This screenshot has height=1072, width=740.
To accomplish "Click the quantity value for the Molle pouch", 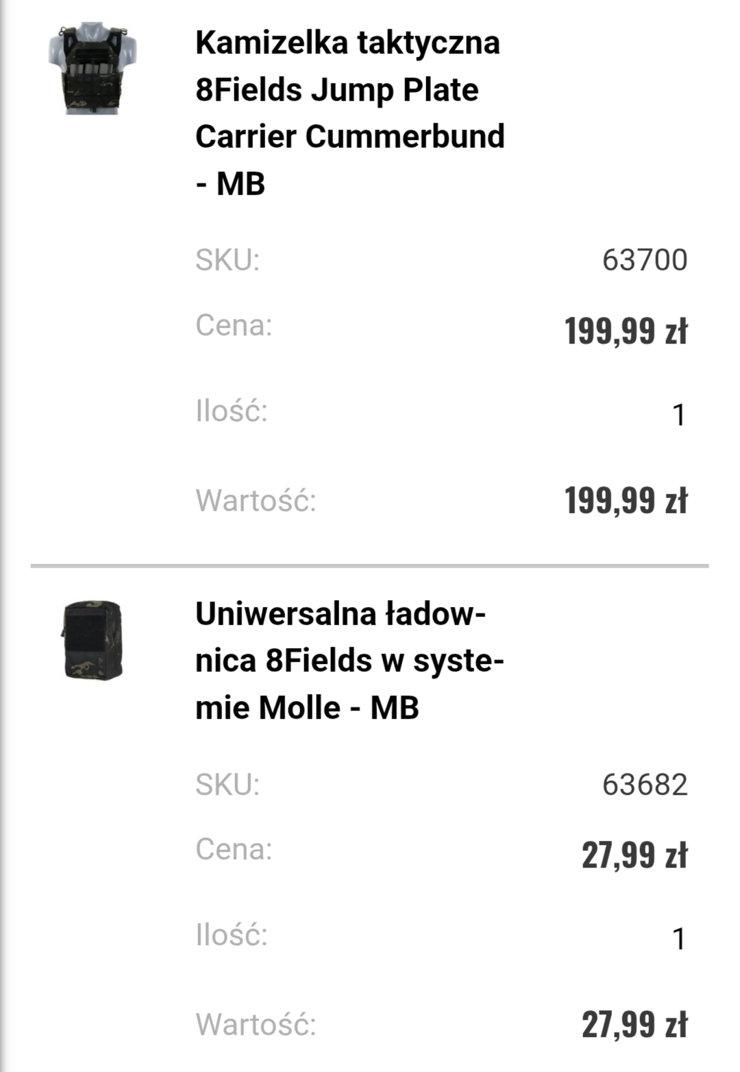I will tap(678, 939).
